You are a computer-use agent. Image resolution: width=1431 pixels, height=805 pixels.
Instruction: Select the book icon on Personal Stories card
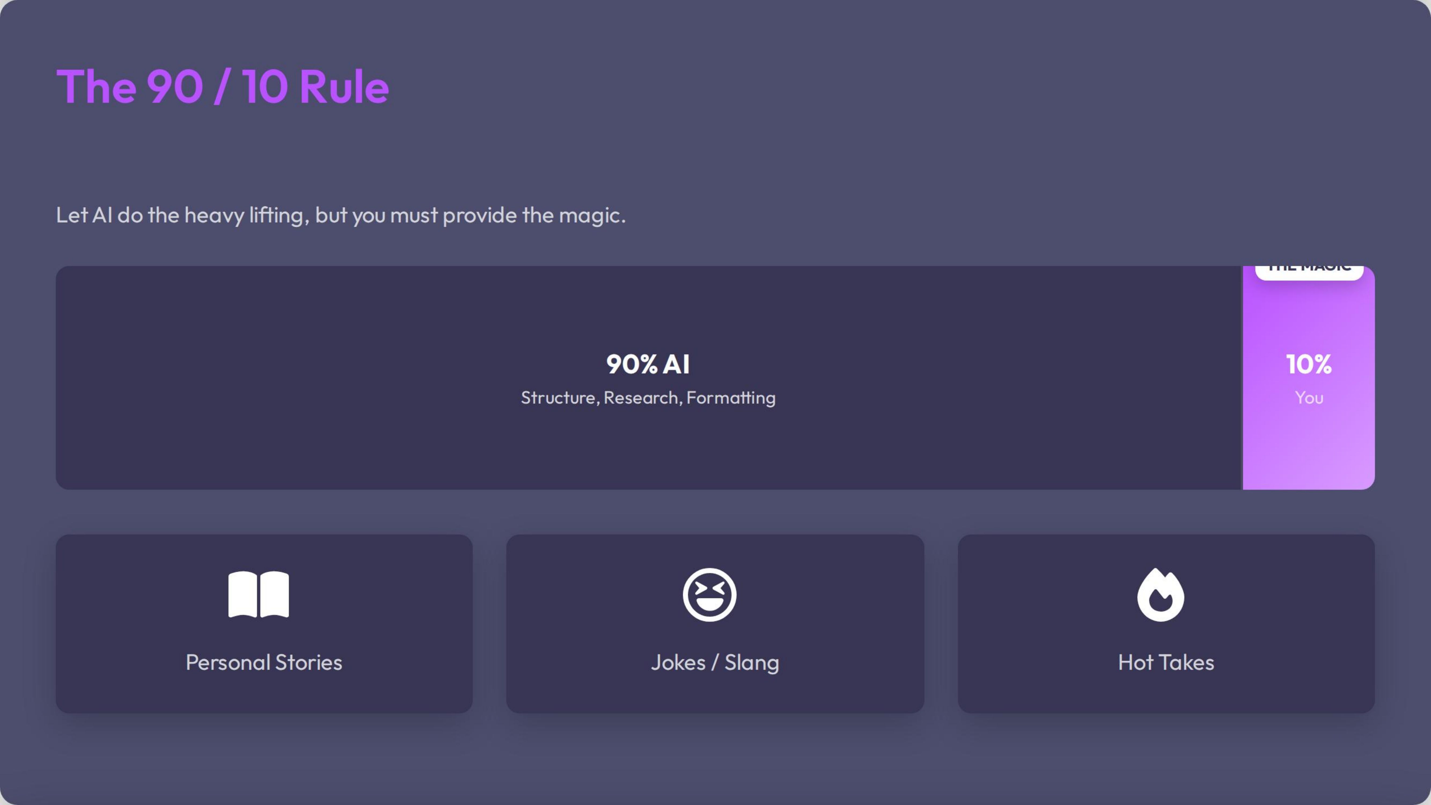pyautogui.click(x=258, y=595)
